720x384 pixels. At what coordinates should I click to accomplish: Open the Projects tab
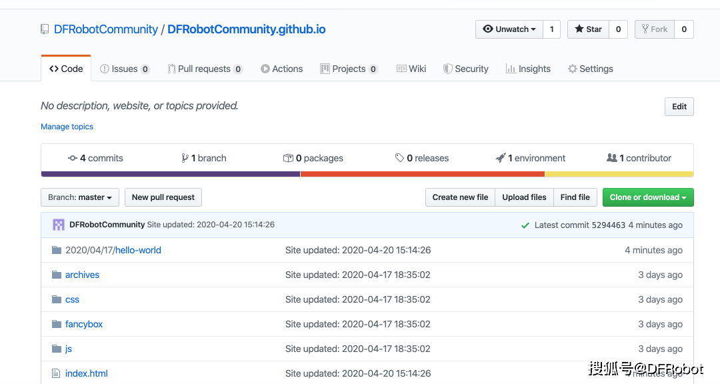[x=349, y=69]
